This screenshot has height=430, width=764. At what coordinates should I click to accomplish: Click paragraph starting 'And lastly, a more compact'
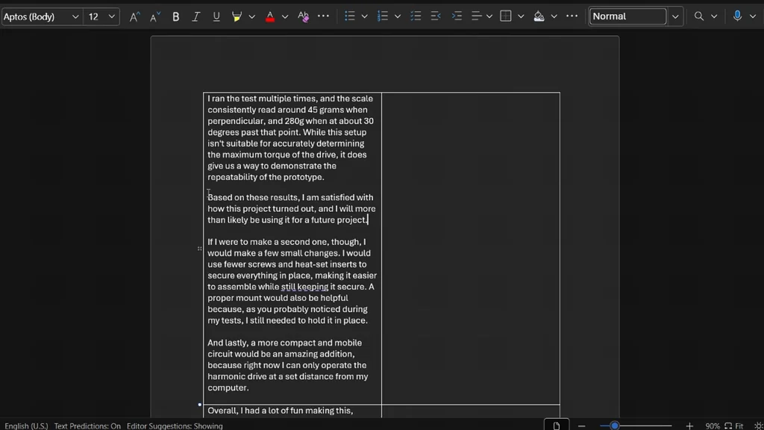point(288,365)
